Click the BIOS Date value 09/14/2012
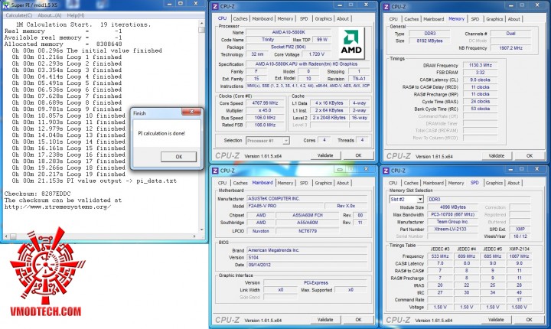The height and width of the screenshot is (329, 551). pos(307,265)
